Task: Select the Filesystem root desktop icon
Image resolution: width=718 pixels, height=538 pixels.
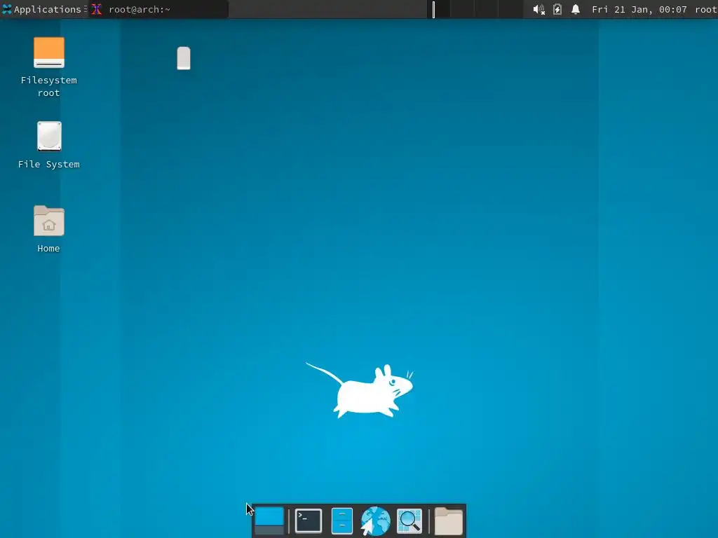Action: coord(49,67)
